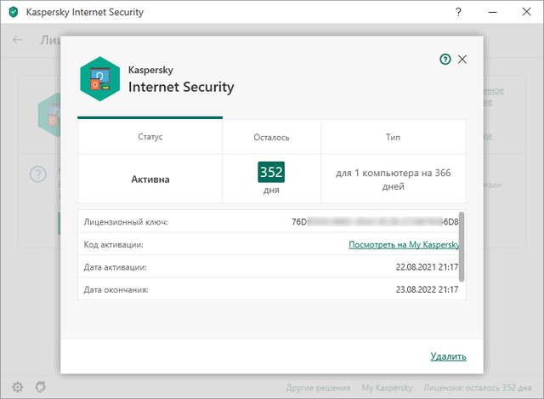Click 'для 1 компьютера на 366 дней' text
The height and width of the screenshot is (399, 544).
(x=393, y=180)
